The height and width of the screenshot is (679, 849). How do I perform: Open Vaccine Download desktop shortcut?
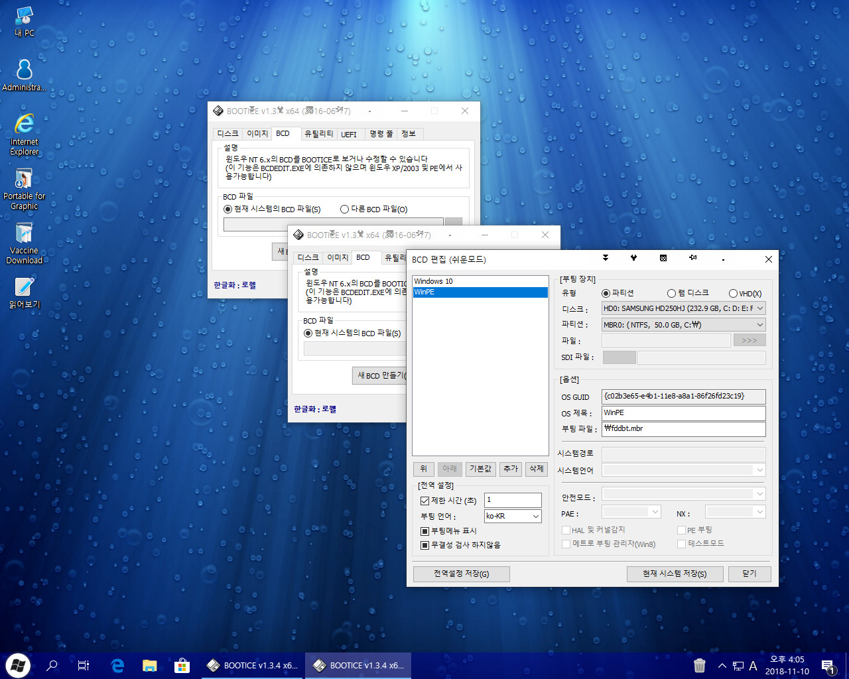pyautogui.click(x=25, y=243)
